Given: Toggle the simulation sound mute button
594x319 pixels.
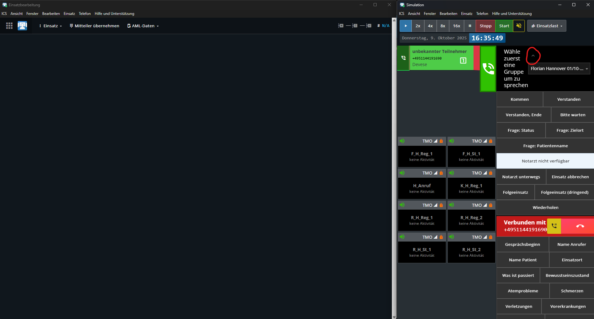Looking at the screenshot, I should pos(519,26).
